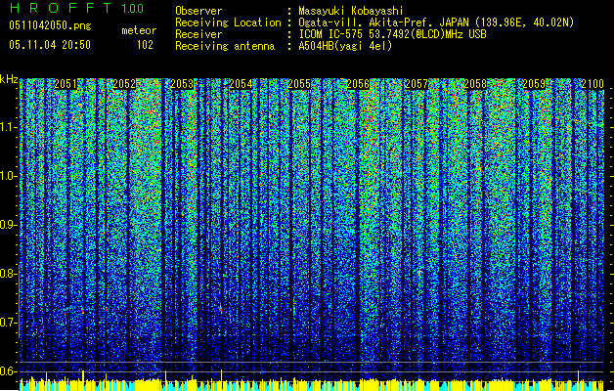Click the time marker 2057
This screenshot has height=391, width=615.
point(417,84)
